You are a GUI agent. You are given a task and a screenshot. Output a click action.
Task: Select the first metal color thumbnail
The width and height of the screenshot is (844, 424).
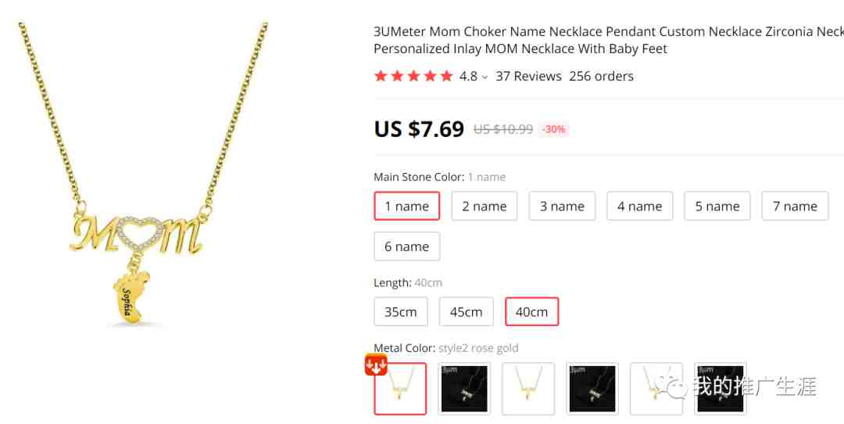click(x=400, y=389)
